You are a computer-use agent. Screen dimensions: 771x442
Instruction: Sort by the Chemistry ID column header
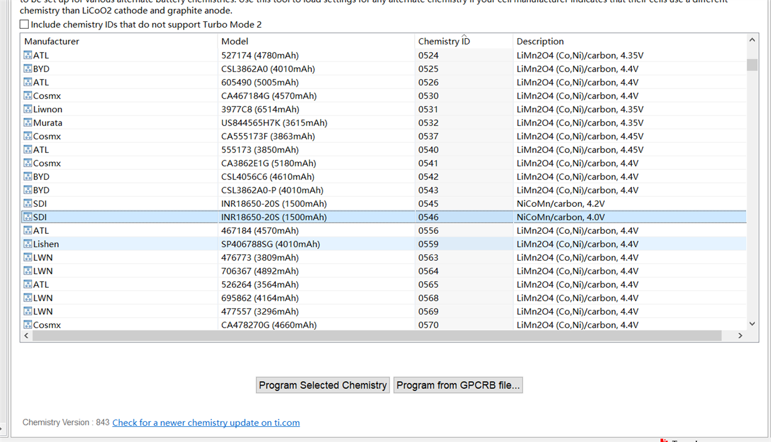(x=464, y=41)
